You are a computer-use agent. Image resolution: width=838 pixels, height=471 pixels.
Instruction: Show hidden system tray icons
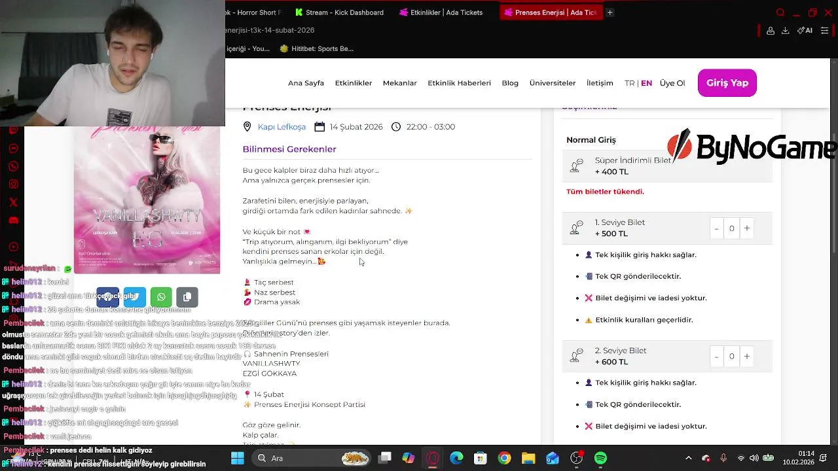tap(688, 458)
